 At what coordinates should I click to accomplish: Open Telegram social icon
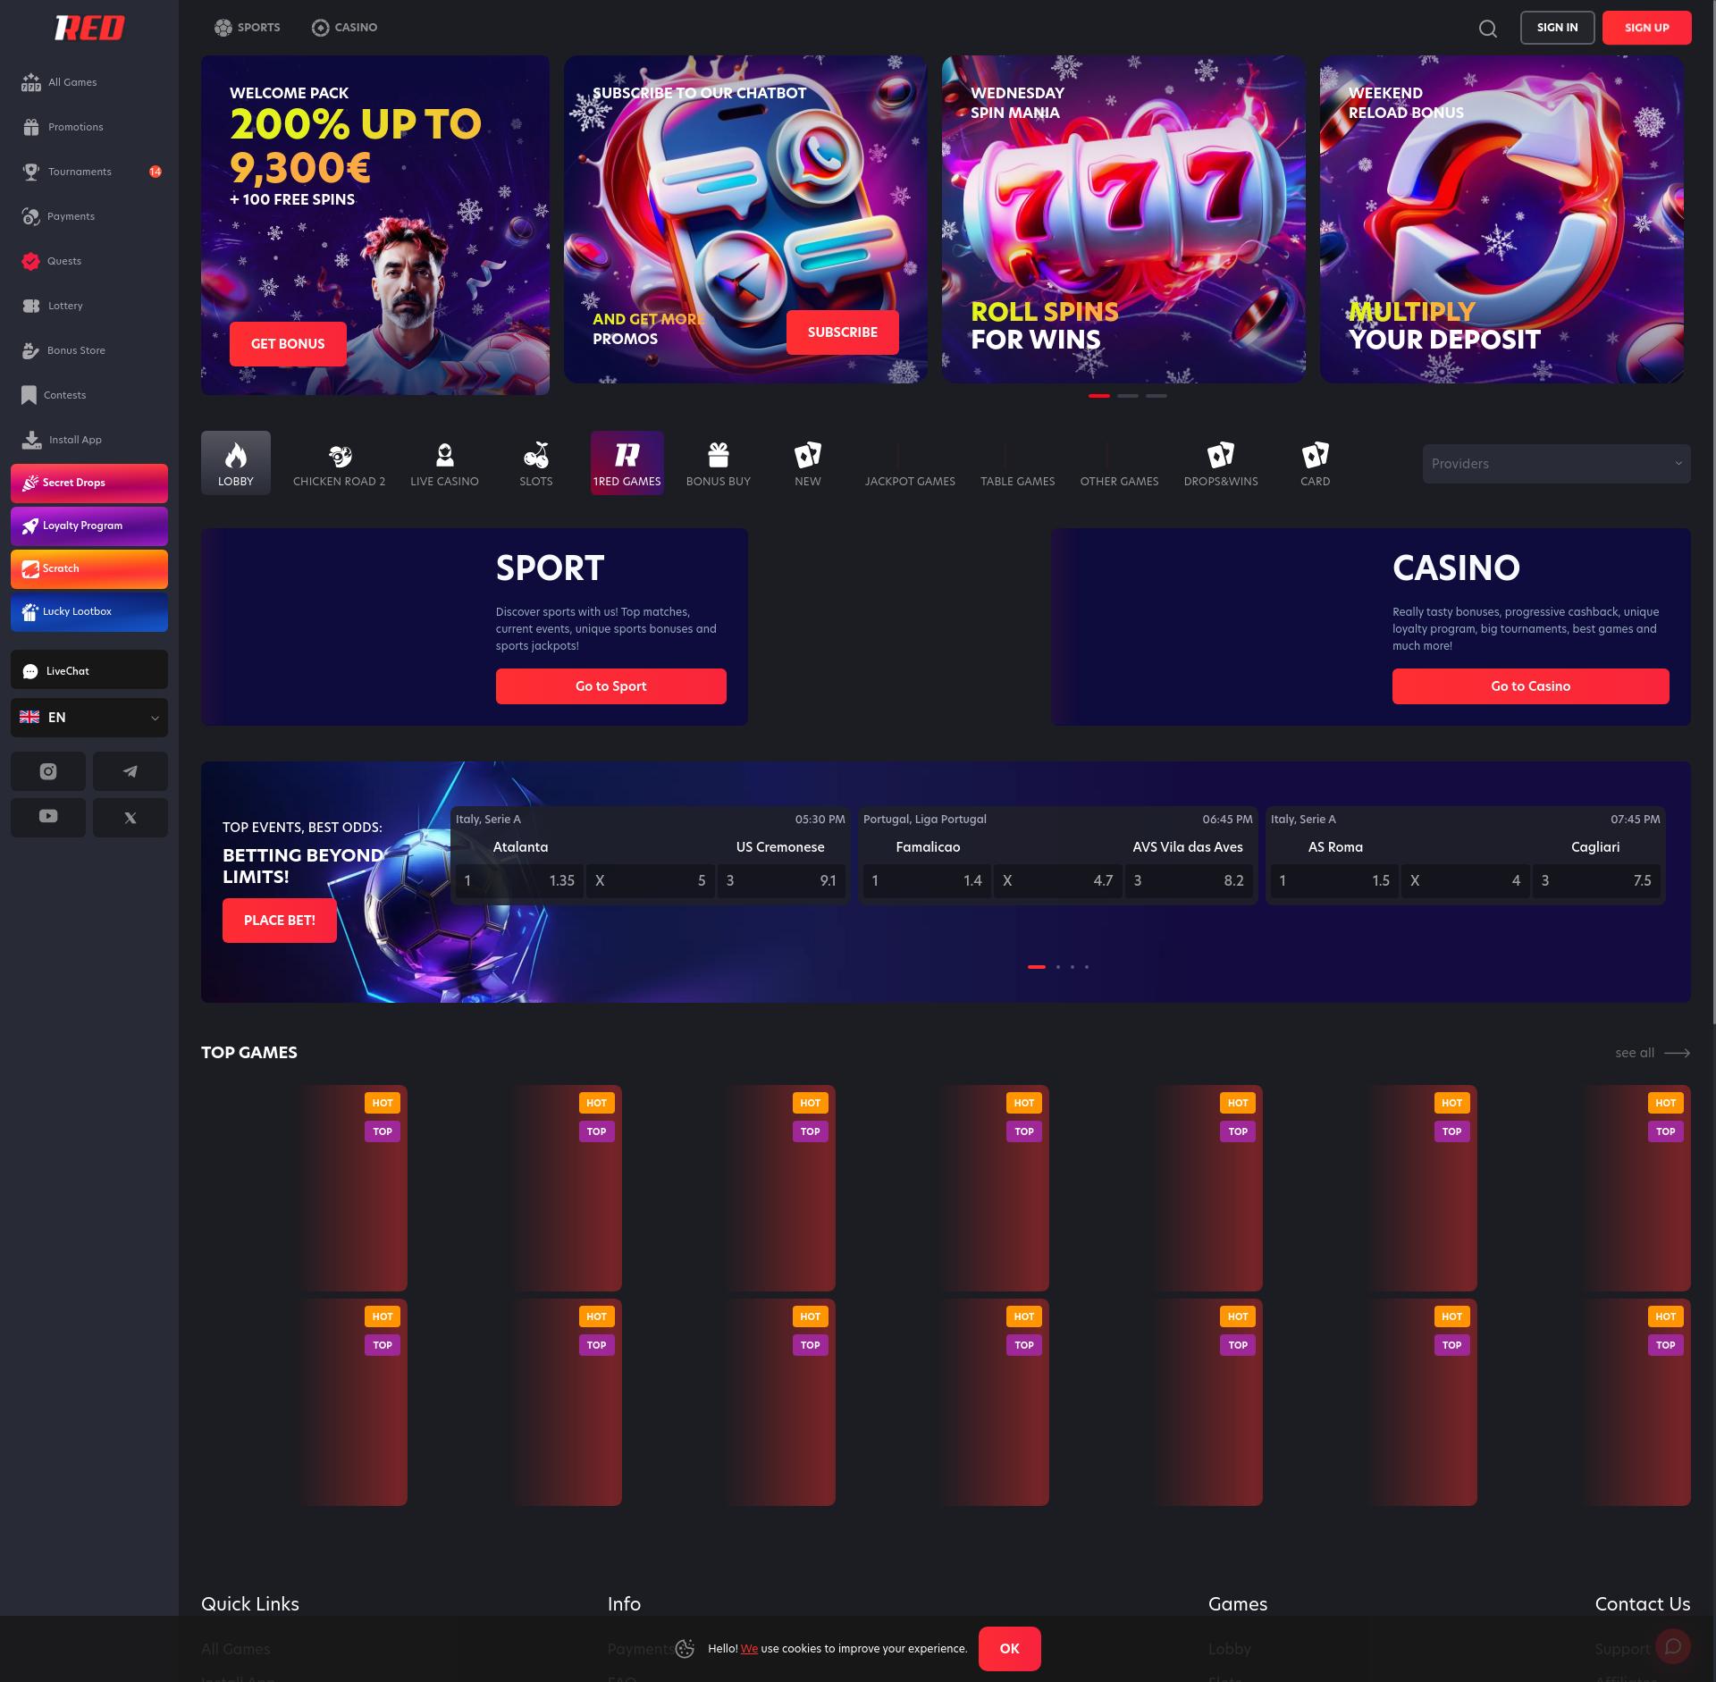(130, 771)
